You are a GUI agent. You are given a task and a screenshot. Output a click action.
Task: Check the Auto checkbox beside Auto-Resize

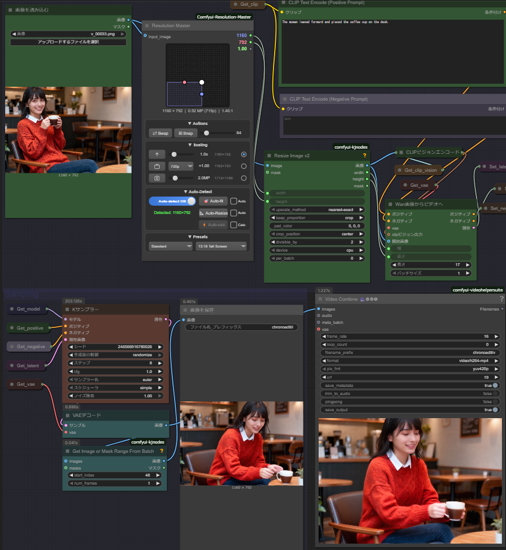pyautogui.click(x=234, y=213)
